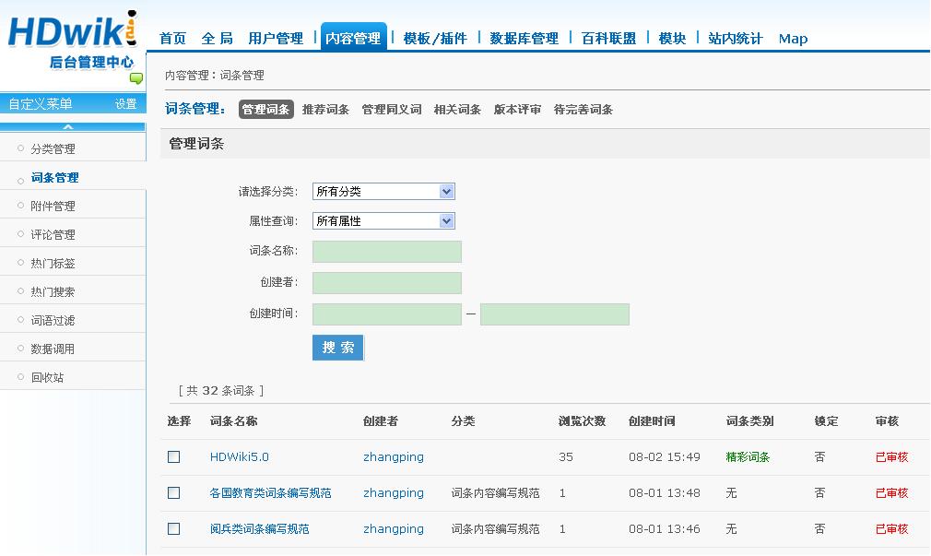The height and width of the screenshot is (556, 931).
Task: Click creator zhangping in HDWiki5.0 row
Action: pos(394,456)
